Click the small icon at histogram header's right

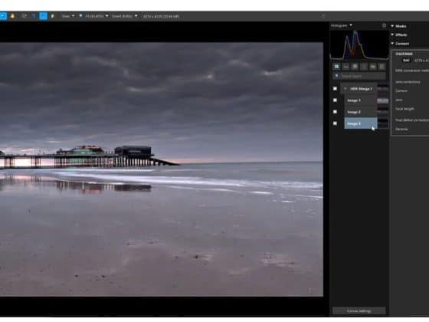coord(384,26)
